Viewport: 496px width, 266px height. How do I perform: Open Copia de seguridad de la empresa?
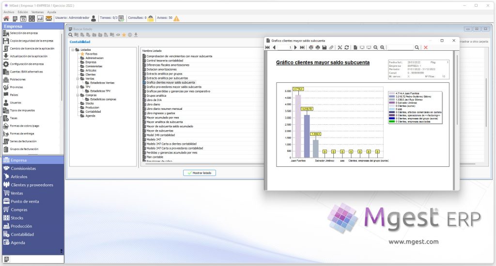pyautogui.click(x=31, y=41)
